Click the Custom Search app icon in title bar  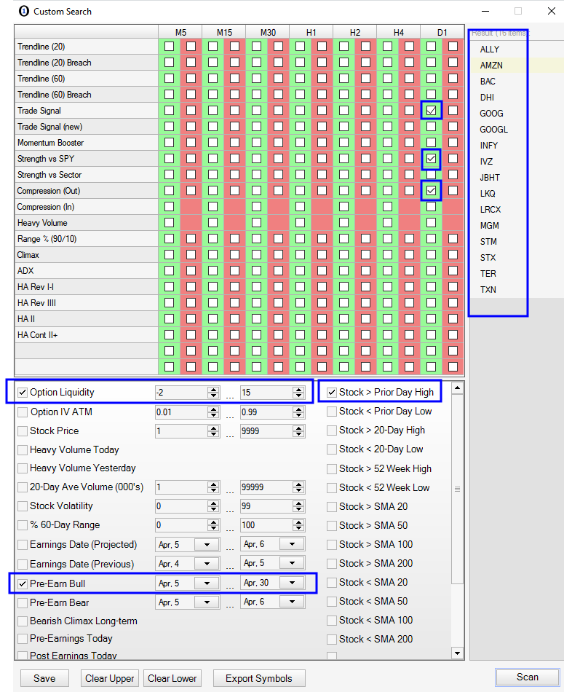[23, 11]
